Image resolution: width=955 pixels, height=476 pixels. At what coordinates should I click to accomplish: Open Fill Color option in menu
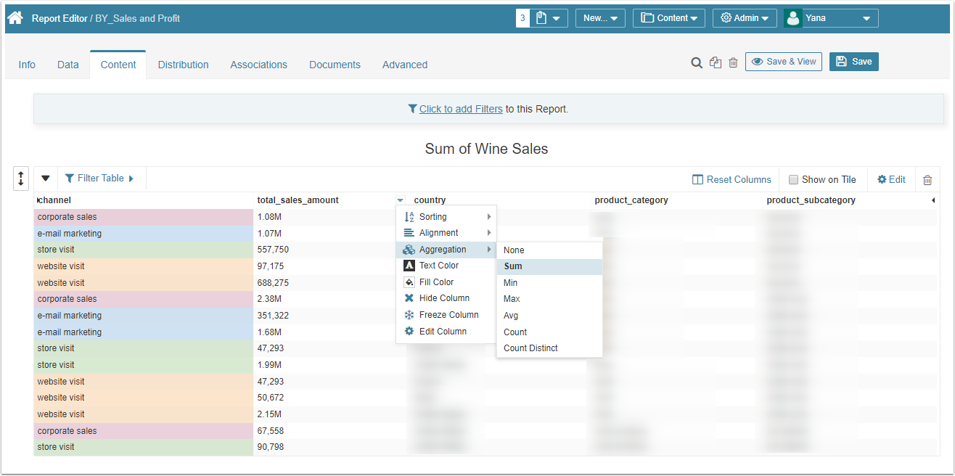[x=436, y=282]
